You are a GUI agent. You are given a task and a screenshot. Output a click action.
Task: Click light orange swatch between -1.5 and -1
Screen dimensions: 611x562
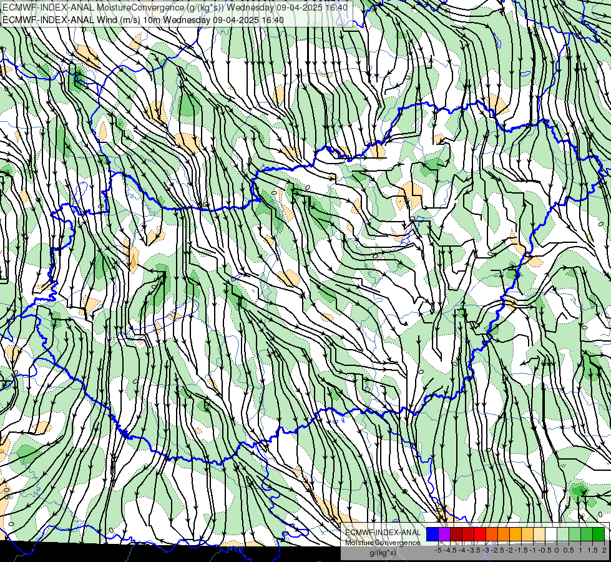pos(527,534)
